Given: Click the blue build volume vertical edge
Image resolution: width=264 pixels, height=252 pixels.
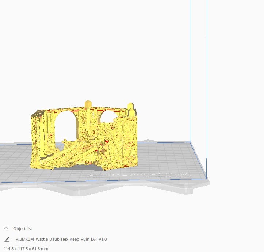Looking at the screenshot, I should 190,71.
